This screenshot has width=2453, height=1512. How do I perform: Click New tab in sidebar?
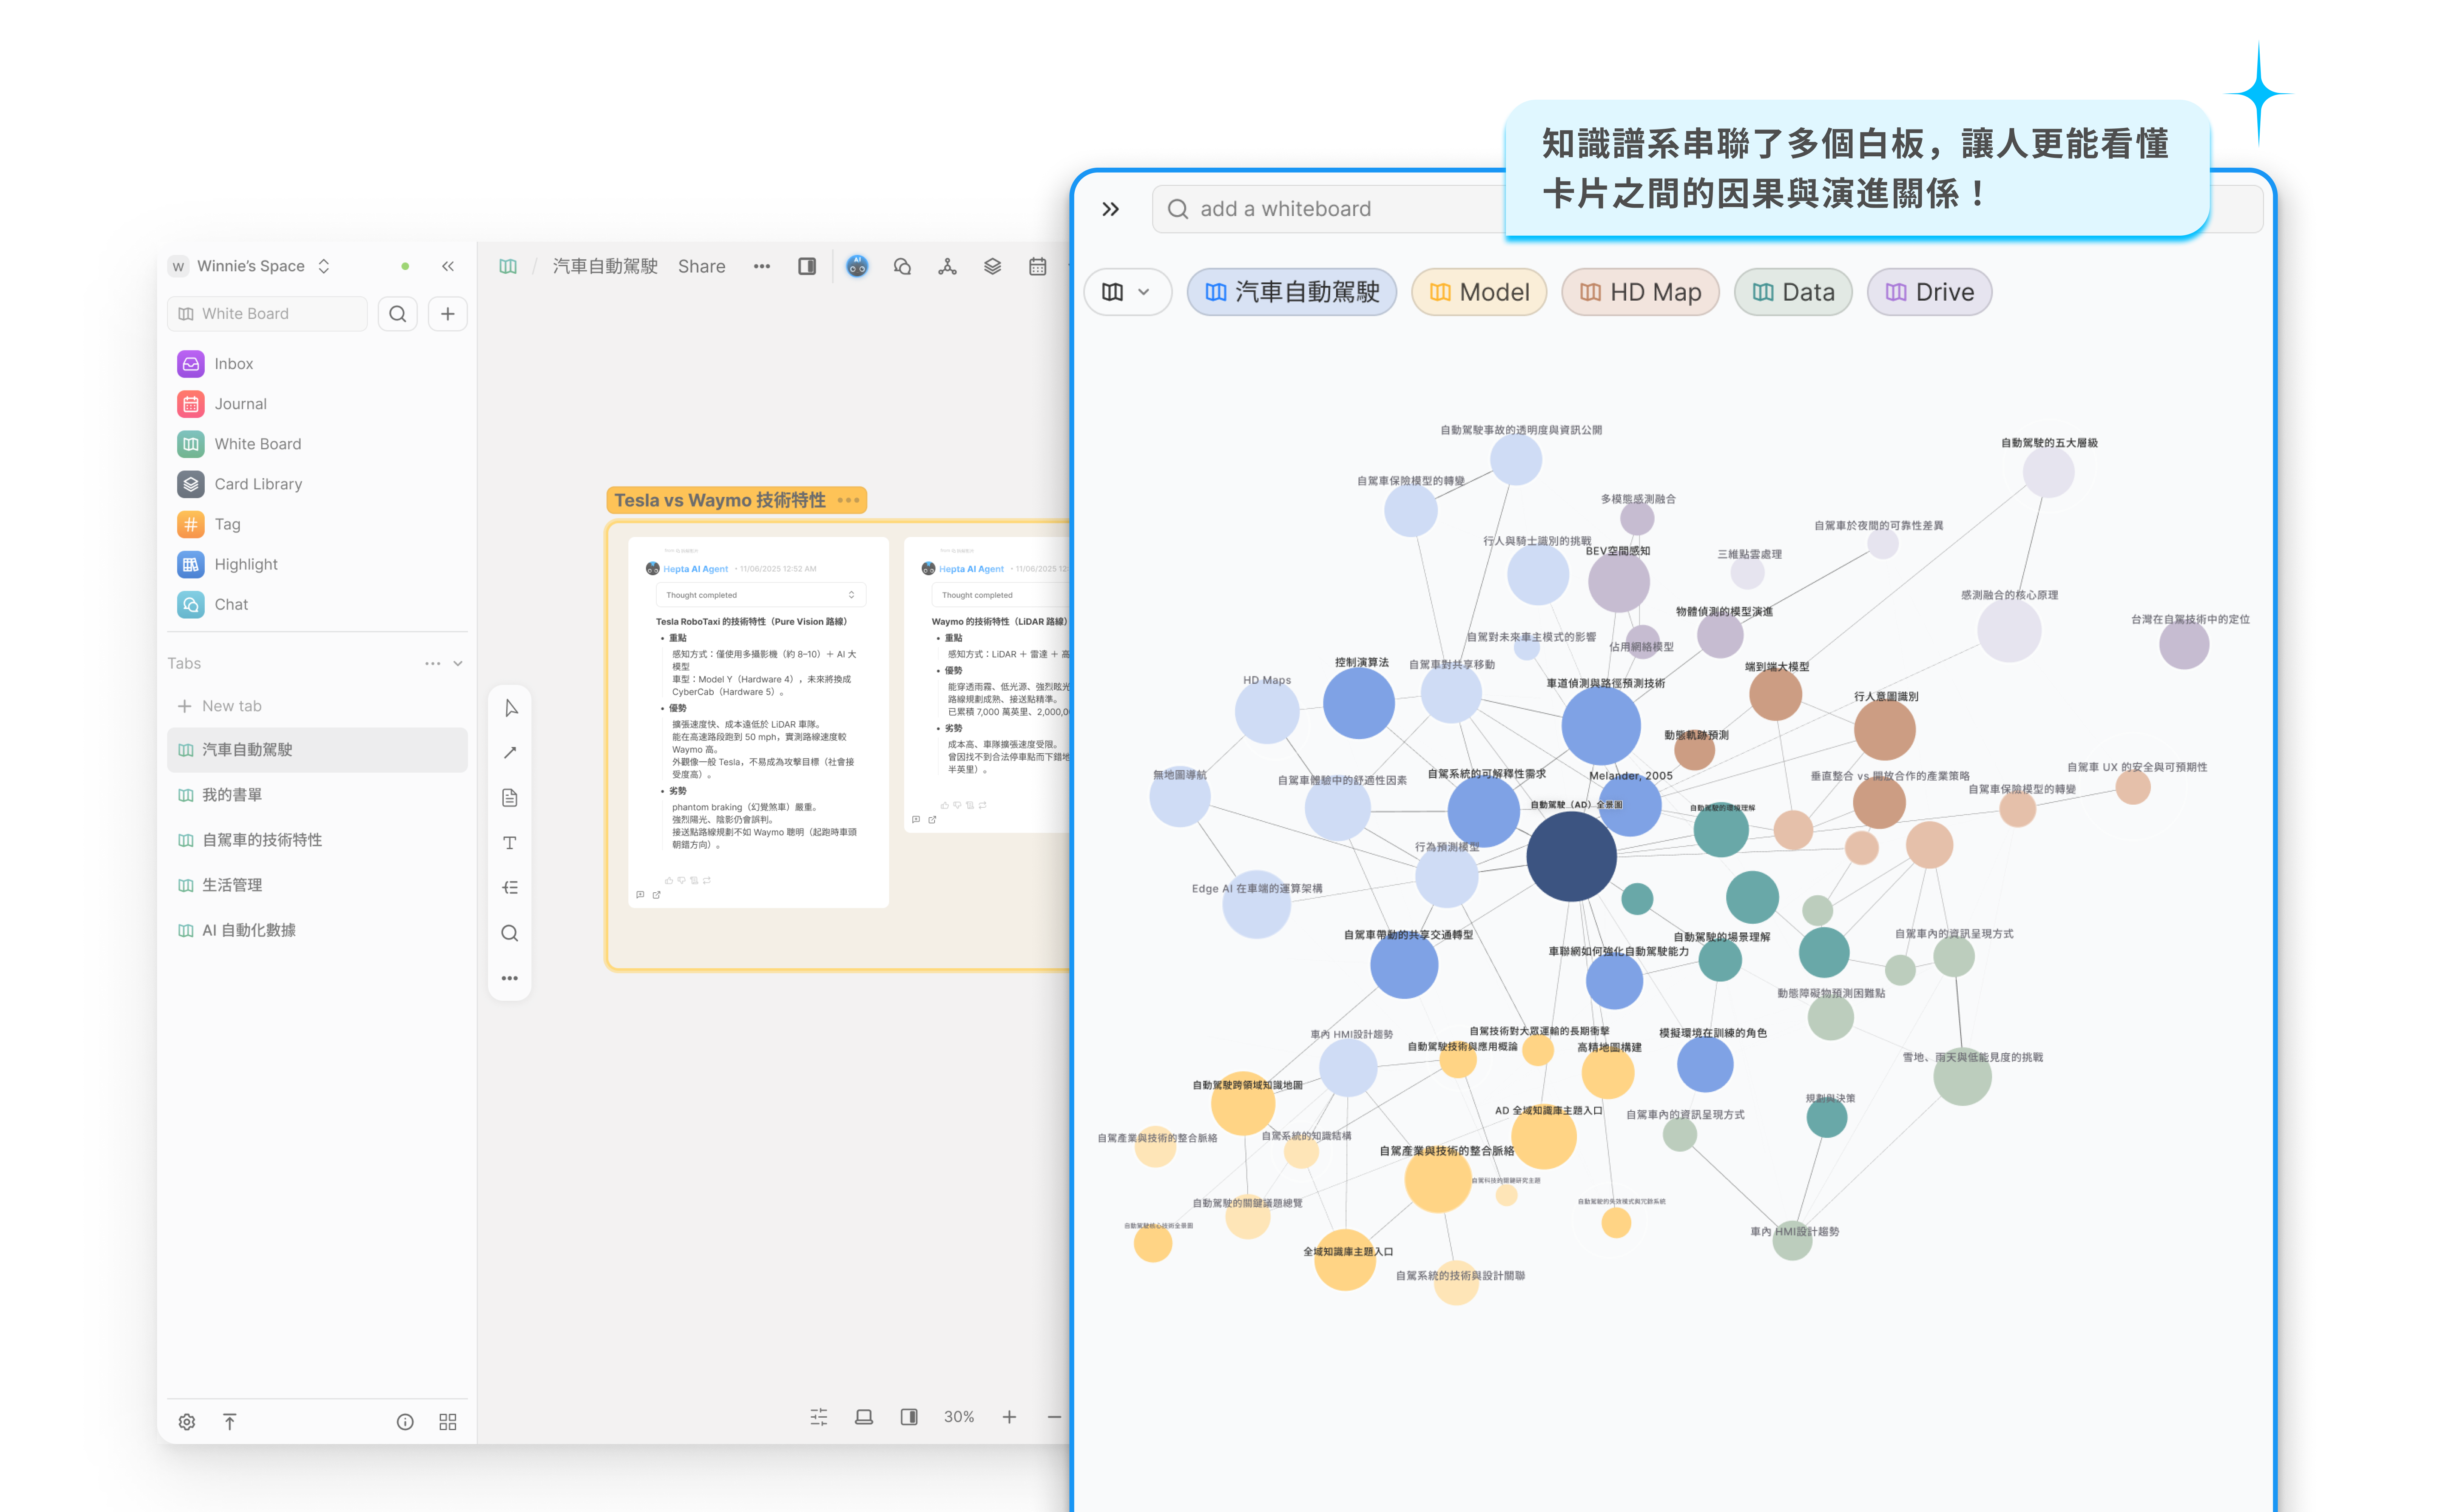point(231,706)
